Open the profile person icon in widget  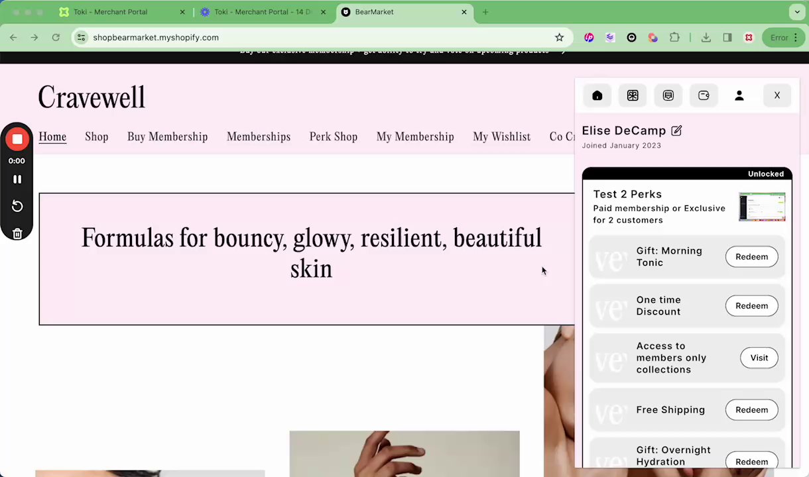click(739, 95)
